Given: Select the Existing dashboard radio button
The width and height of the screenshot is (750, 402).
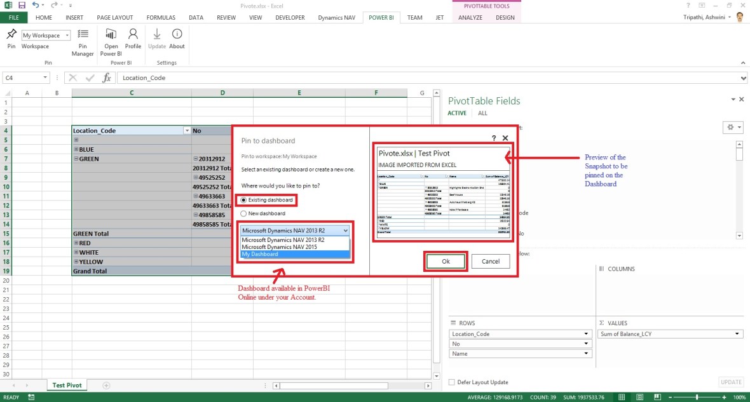Looking at the screenshot, I should click(243, 199).
